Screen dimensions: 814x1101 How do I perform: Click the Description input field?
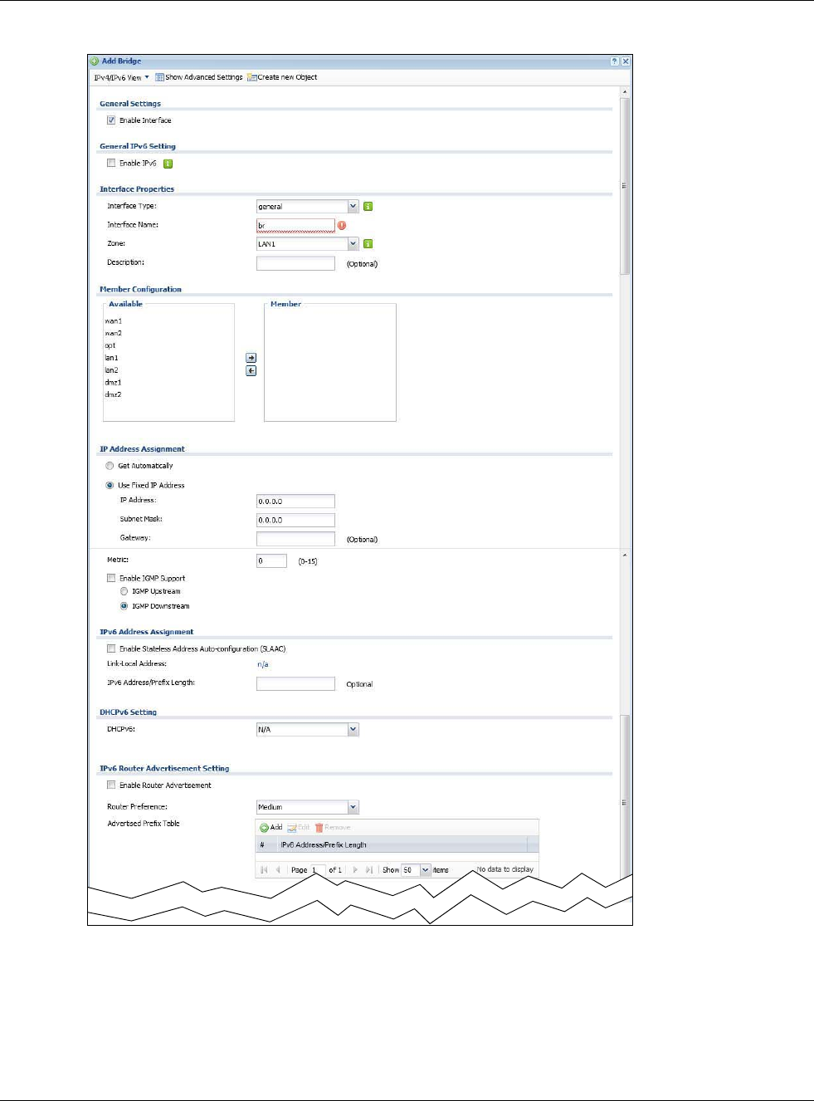point(295,263)
